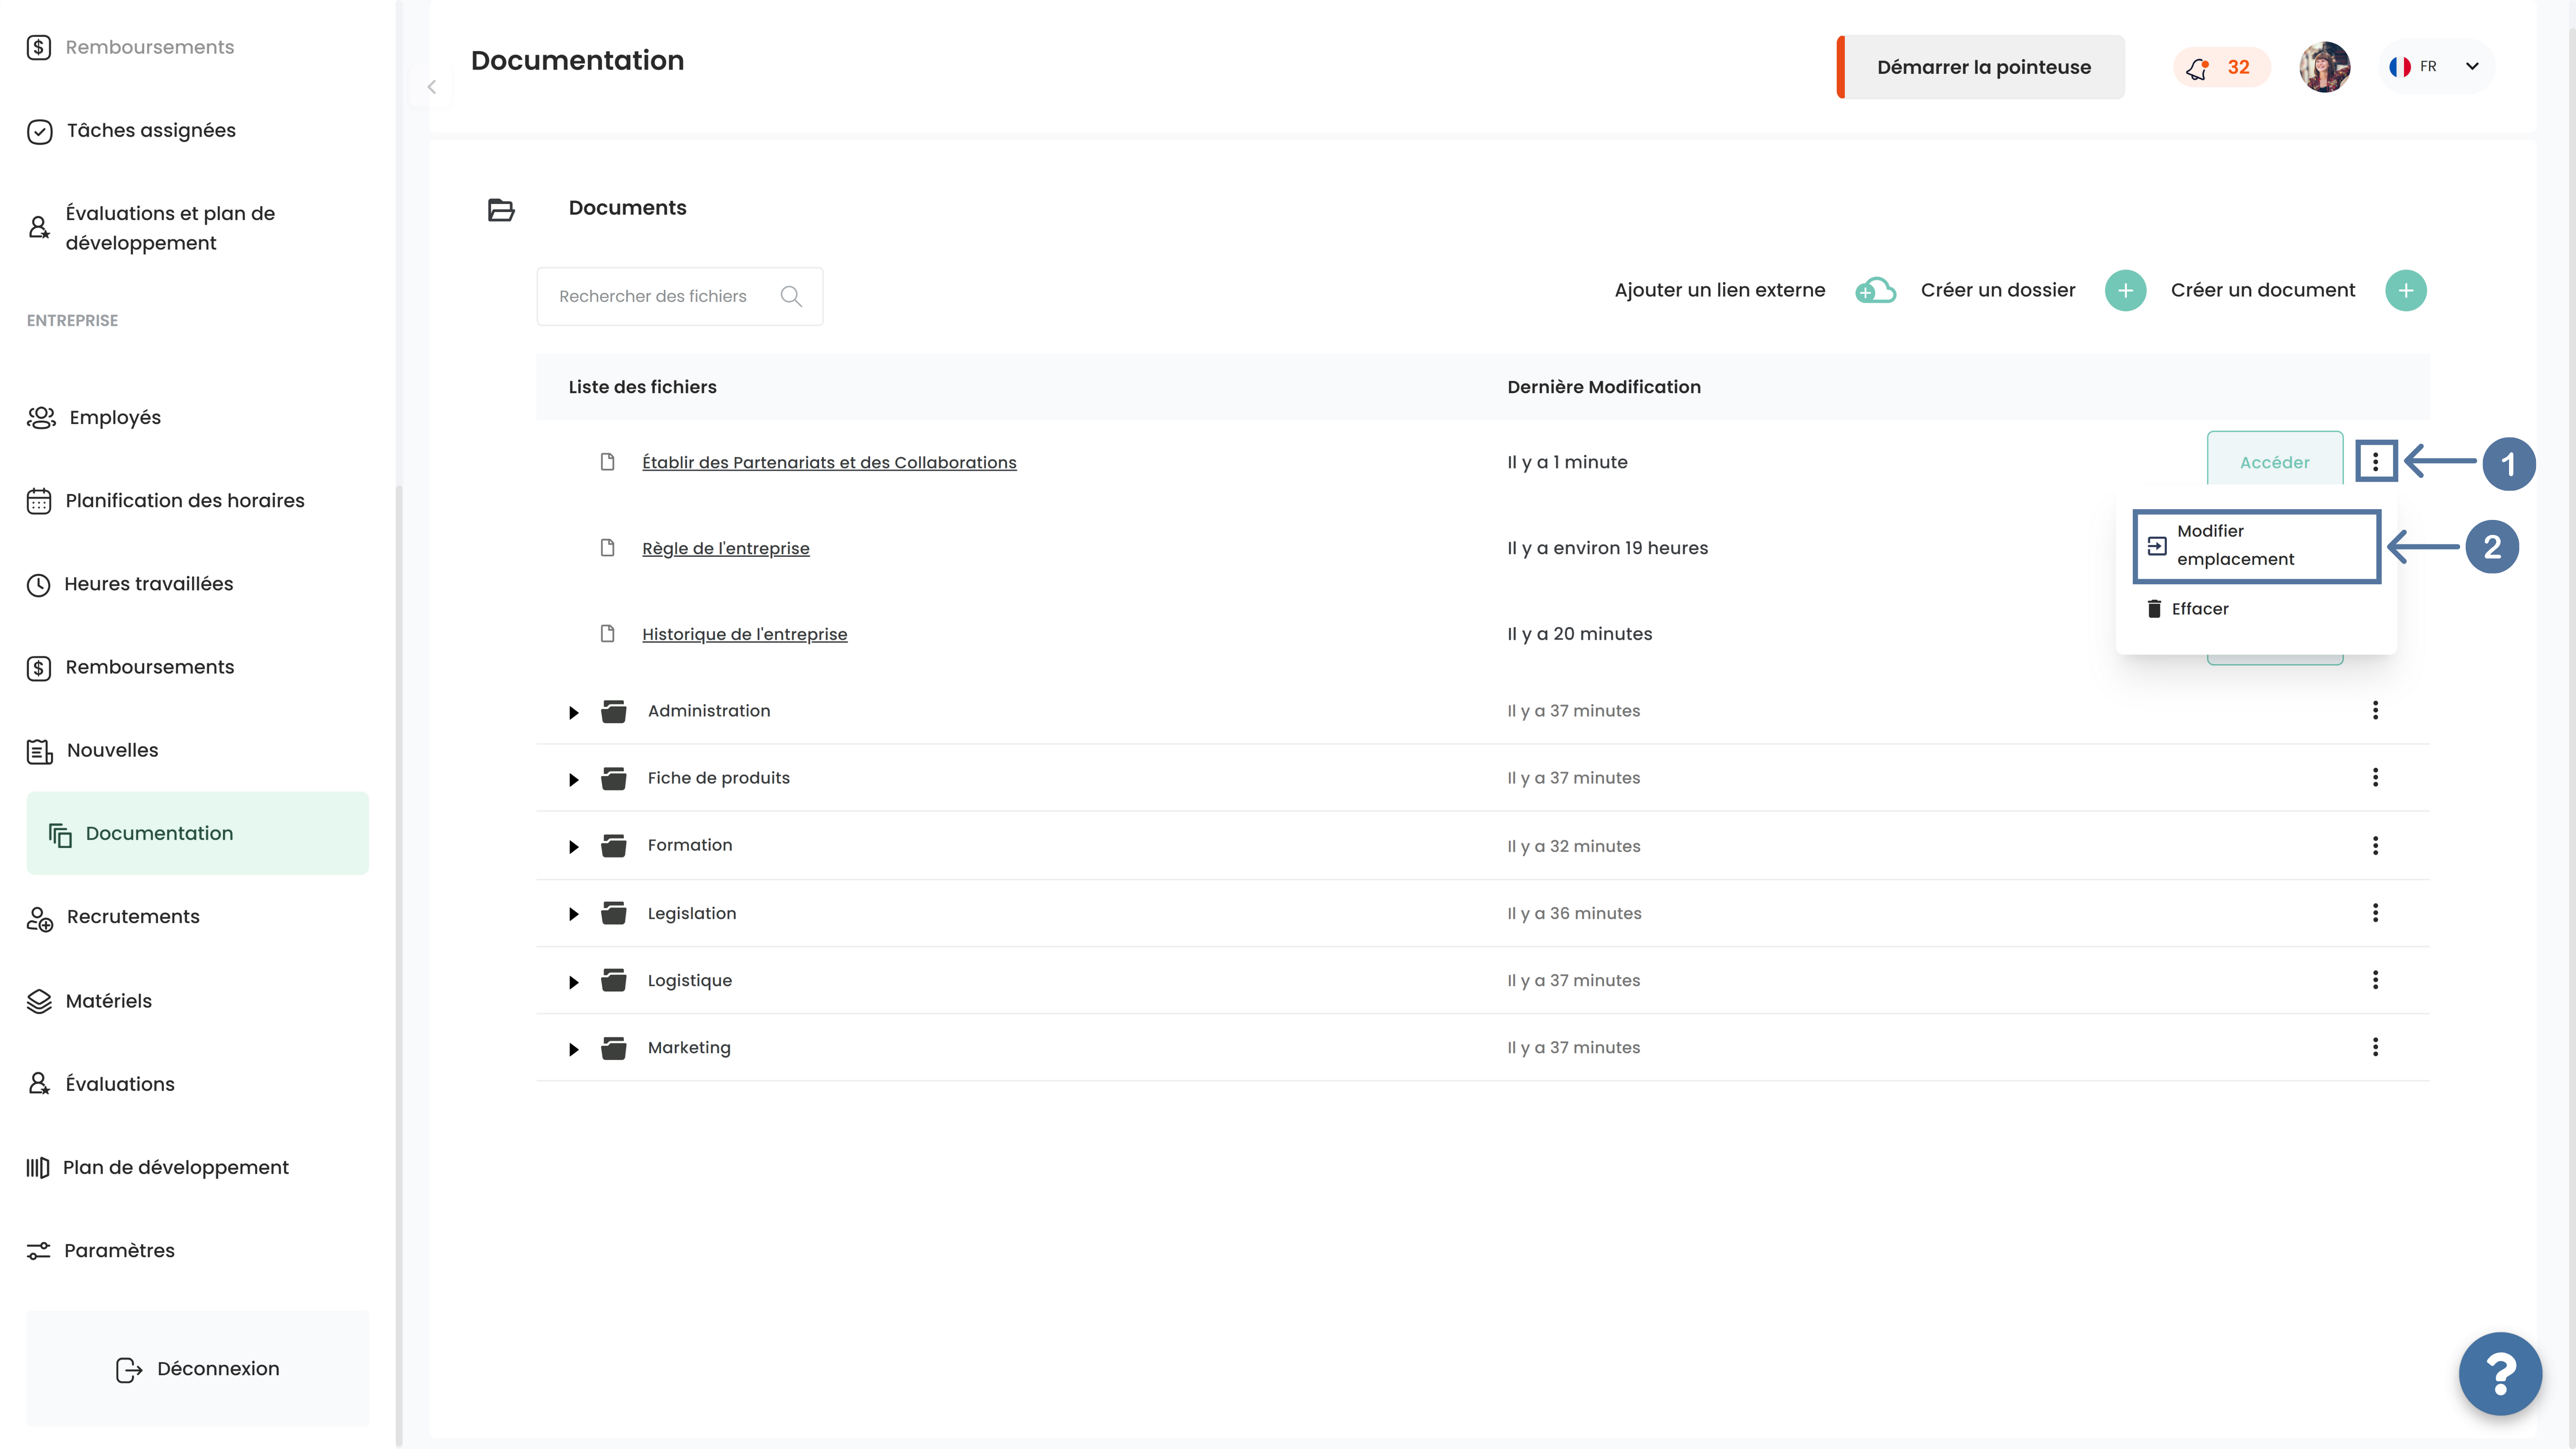Click the Logistique folder name
2576x1449 pixels.
[689, 980]
